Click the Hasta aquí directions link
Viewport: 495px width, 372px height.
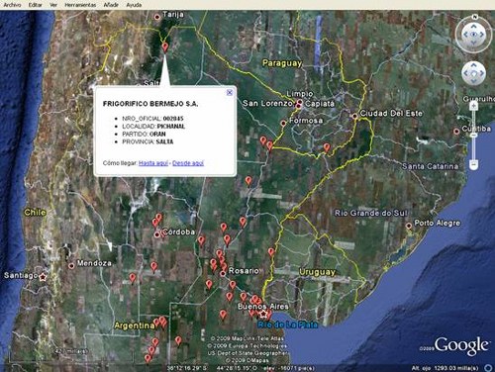[x=153, y=163]
